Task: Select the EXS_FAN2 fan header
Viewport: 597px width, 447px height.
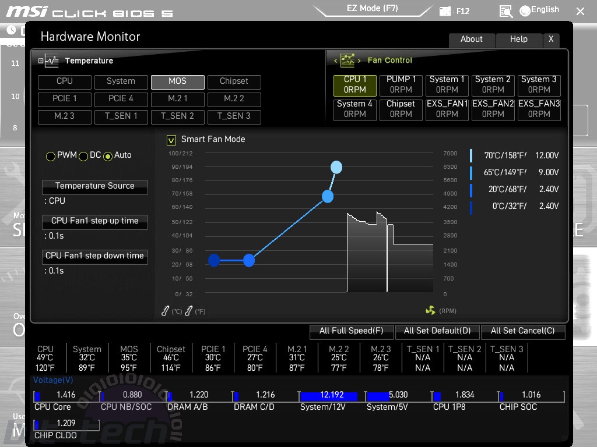Action: (493, 109)
